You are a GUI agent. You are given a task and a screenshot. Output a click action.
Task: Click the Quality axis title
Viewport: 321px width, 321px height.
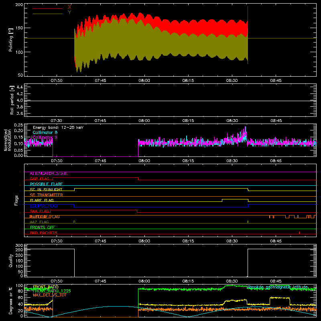pos(11,260)
